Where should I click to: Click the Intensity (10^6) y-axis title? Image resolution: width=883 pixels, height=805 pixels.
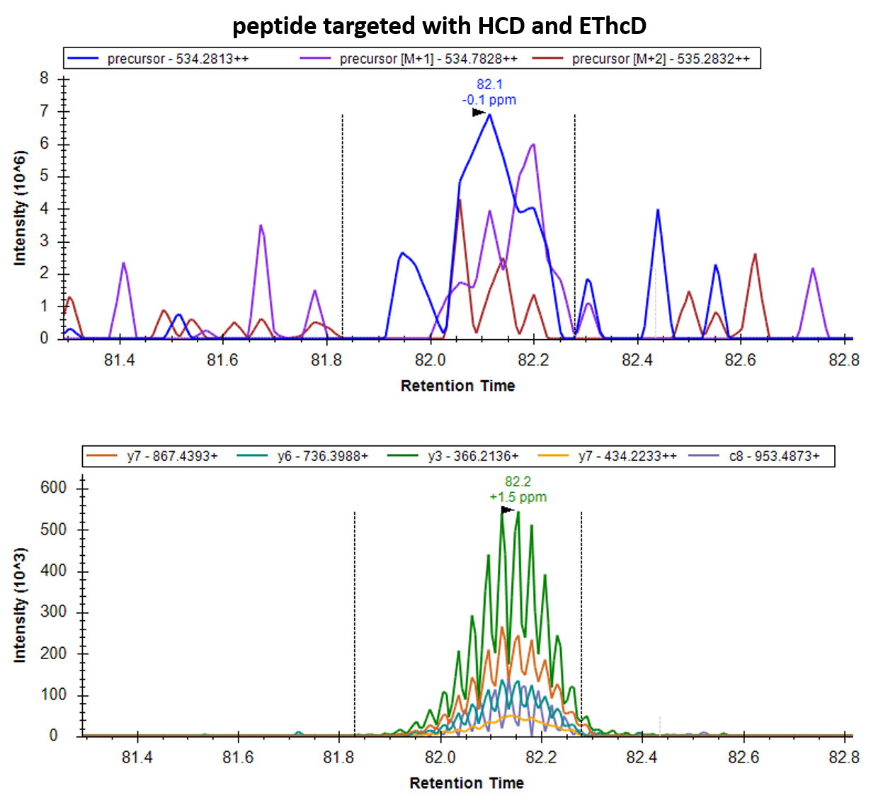20,208
